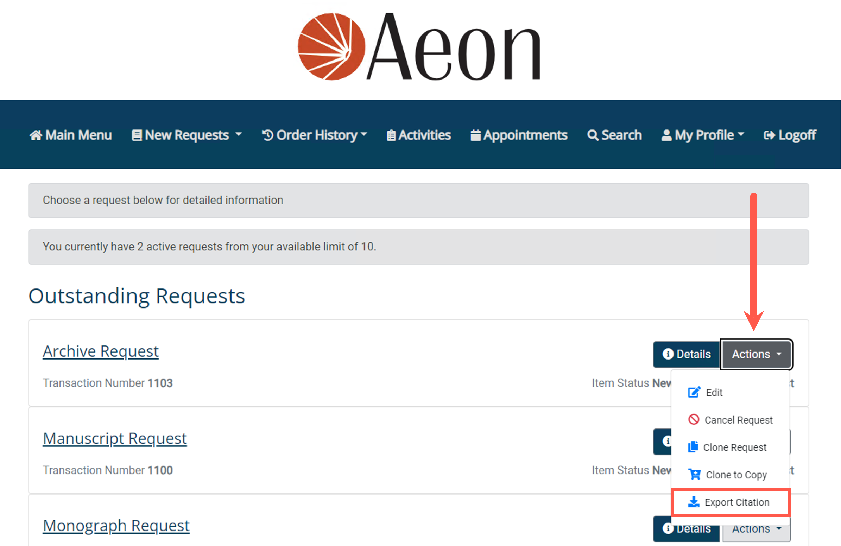Open the Manuscript Request link
The height and width of the screenshot is (546, 841).
point(115,439)
